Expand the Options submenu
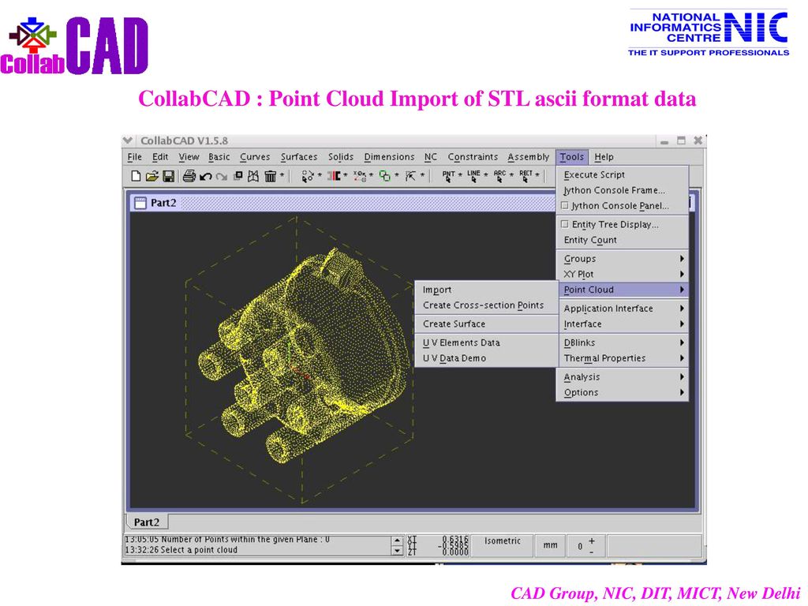The image size is (808, 606). [623, 392]
